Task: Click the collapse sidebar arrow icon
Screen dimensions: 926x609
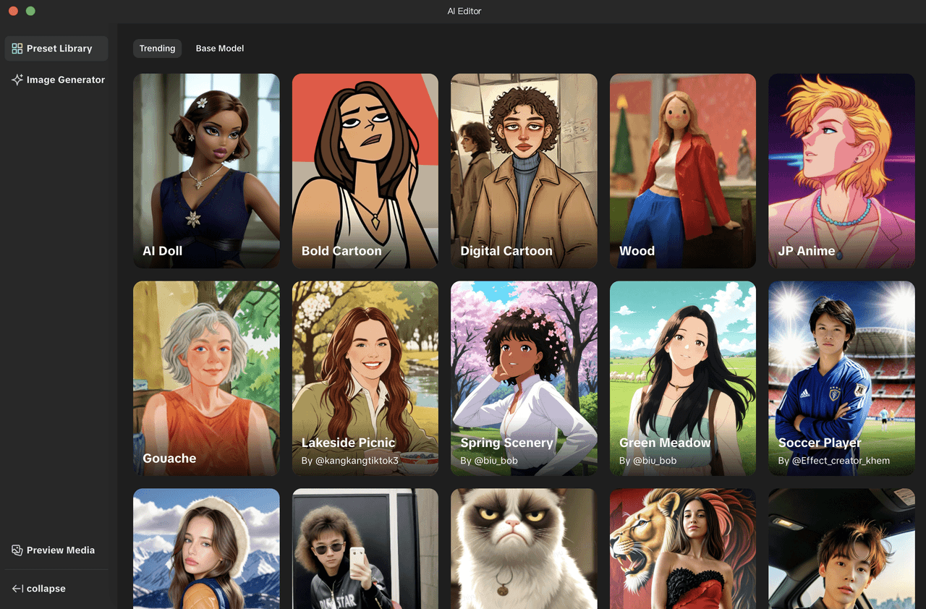Action: [17, 589]
